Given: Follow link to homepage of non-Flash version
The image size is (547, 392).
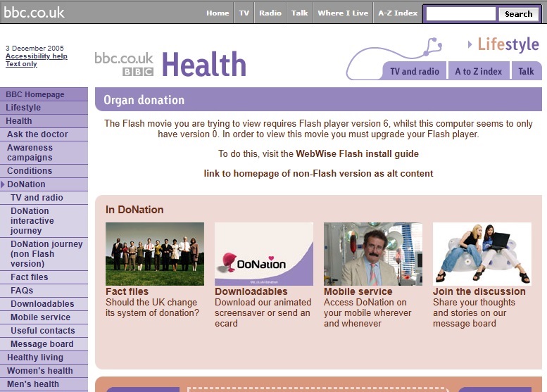Looking at the screenshot, I should [318, 174].
